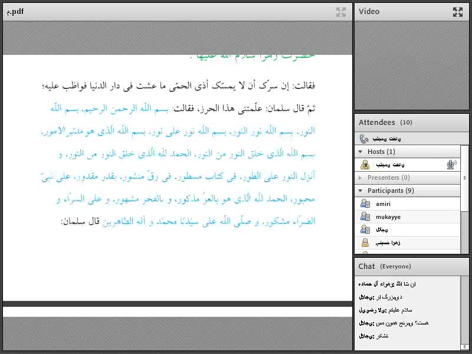The height and width of the screenshot is (354, 472).
Task: Expand the Presenters (0) group
Action: pyautogui.click(x=360, y=178)
